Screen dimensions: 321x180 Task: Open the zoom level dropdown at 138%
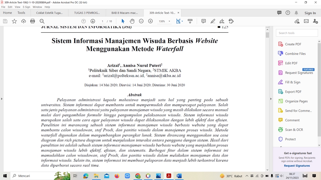coord(164,21)
